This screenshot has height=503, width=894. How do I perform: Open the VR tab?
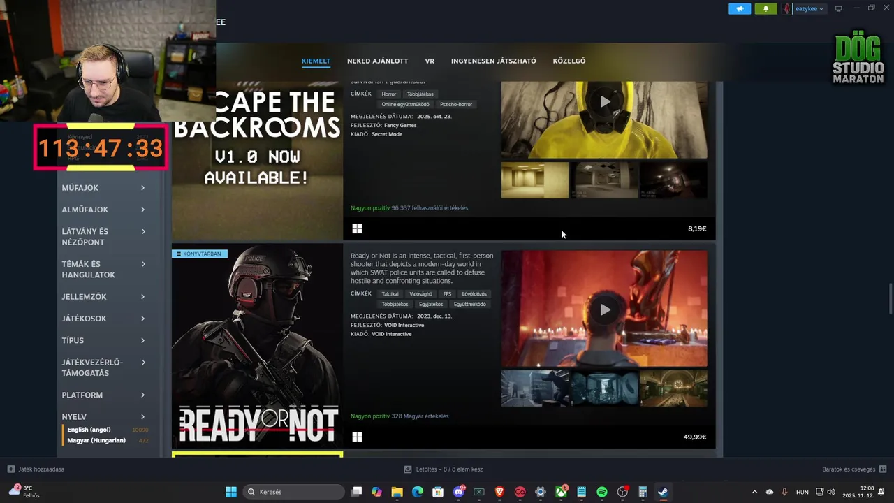(430, 61)
